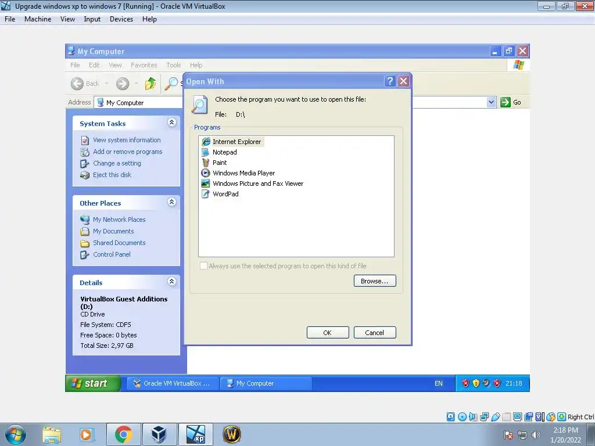Viewport: 595px width, 446px height.
Task: Click the EN language indicator
Action: [x=438, y=383]
